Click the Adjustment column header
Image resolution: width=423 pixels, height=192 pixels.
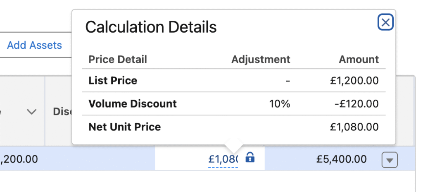click(x=261, y=59)
